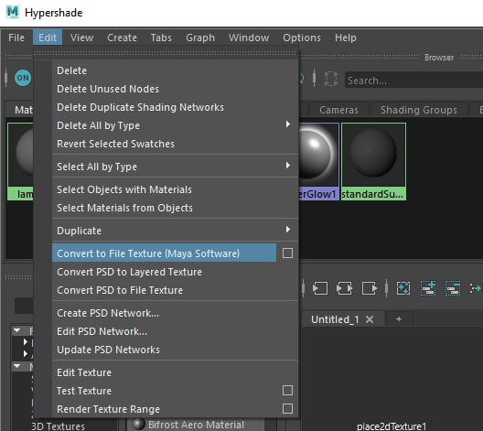Toggle the ON swatch update button
Image resolution: width=483 pixels, height=431 pixels.
(23, 78)
